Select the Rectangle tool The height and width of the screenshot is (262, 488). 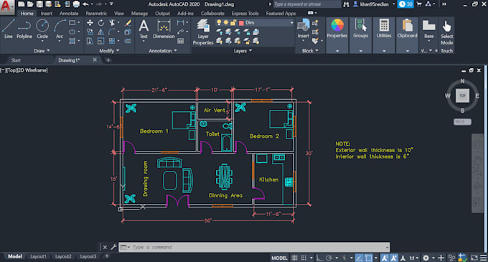pyautogui.click(x=72, y=23)
